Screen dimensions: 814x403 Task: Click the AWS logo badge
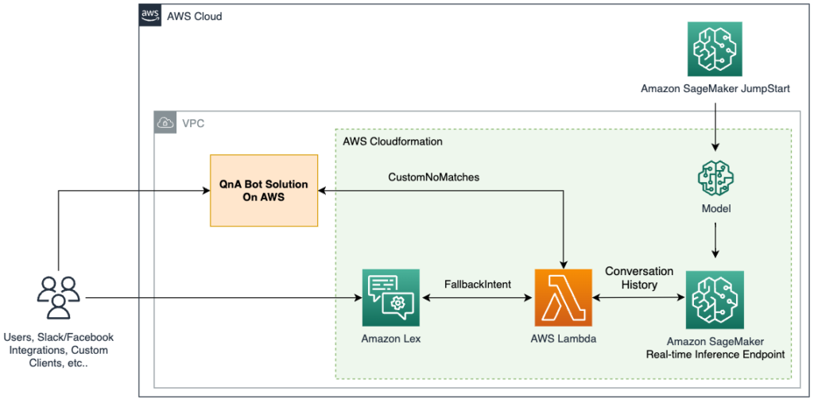[x=149, y=16]
